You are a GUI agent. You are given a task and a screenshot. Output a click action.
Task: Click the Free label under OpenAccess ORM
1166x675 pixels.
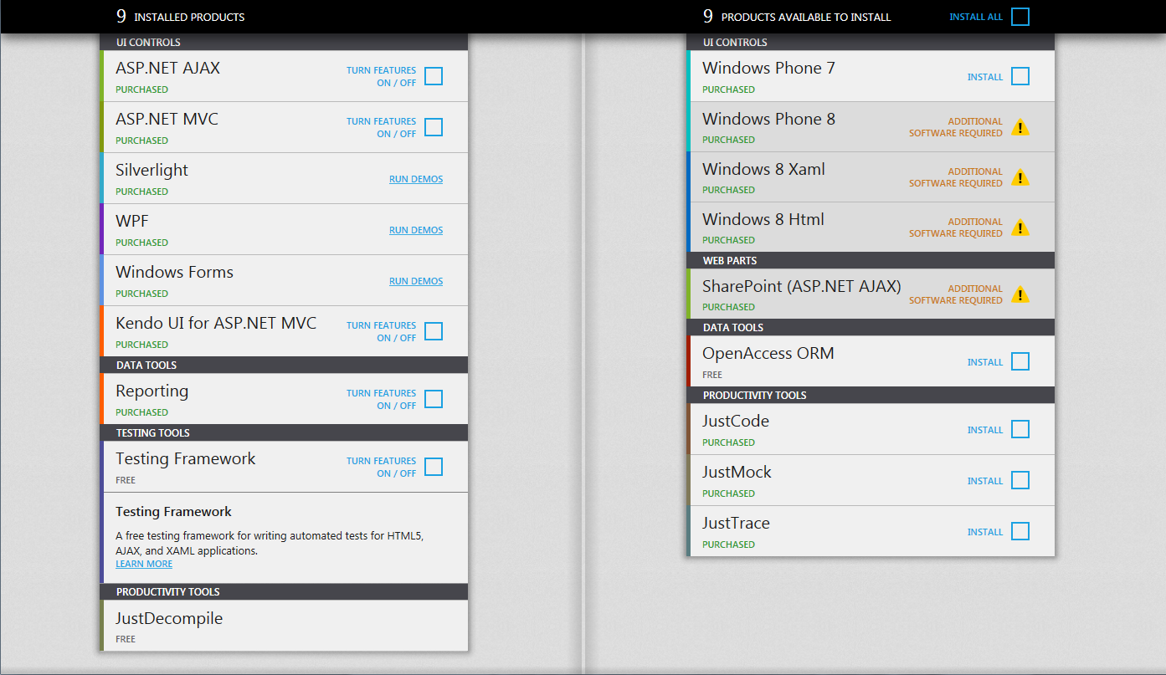(x=712, y=375)
